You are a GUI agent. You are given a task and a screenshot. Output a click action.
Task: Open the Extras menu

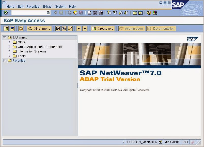pyautogui.click(x=47, y=7)
